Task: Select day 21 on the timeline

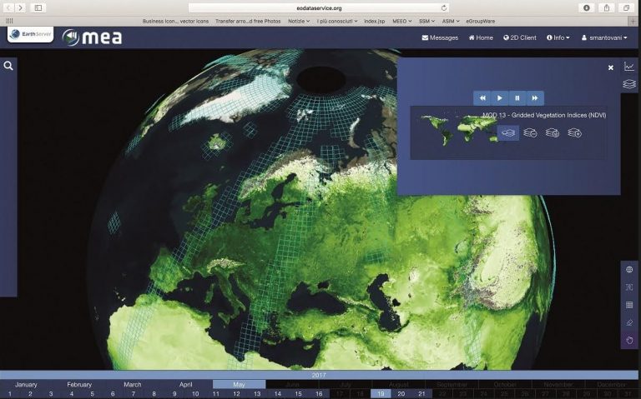Action: tap(421, 394)
